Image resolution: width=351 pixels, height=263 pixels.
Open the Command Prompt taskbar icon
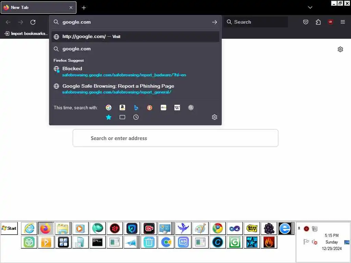pyautogui.click(x=97, y=242)
